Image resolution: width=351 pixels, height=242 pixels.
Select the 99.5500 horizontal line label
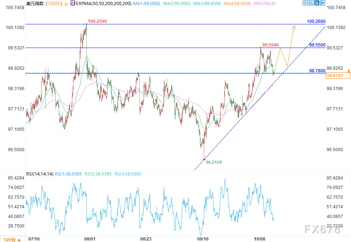(x=316, y=45)
